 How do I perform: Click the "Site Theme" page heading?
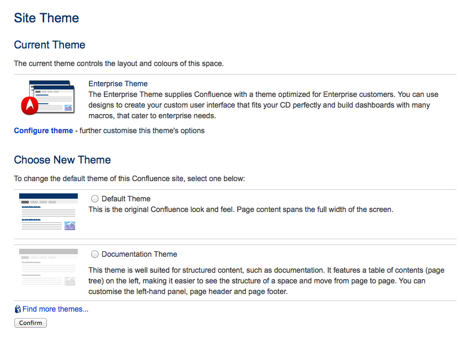tap(46, 18)
